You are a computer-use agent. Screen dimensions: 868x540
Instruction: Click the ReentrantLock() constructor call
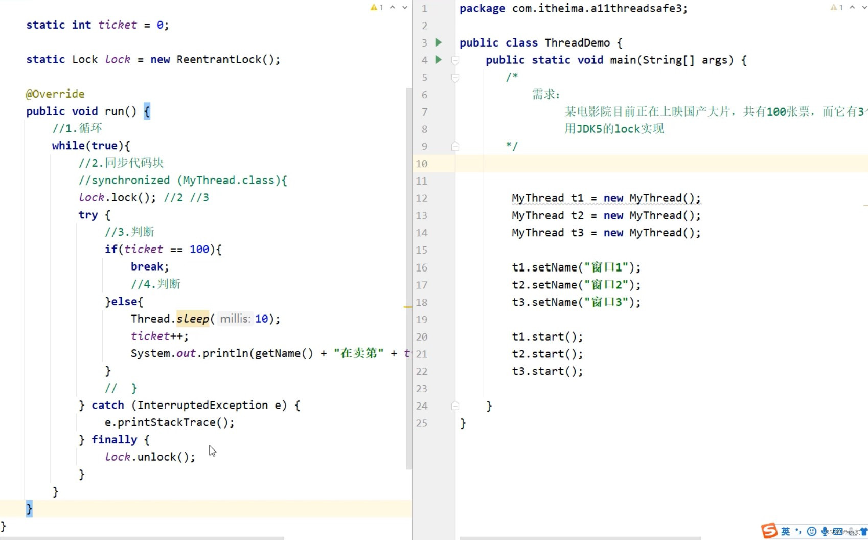coord(229,60)
